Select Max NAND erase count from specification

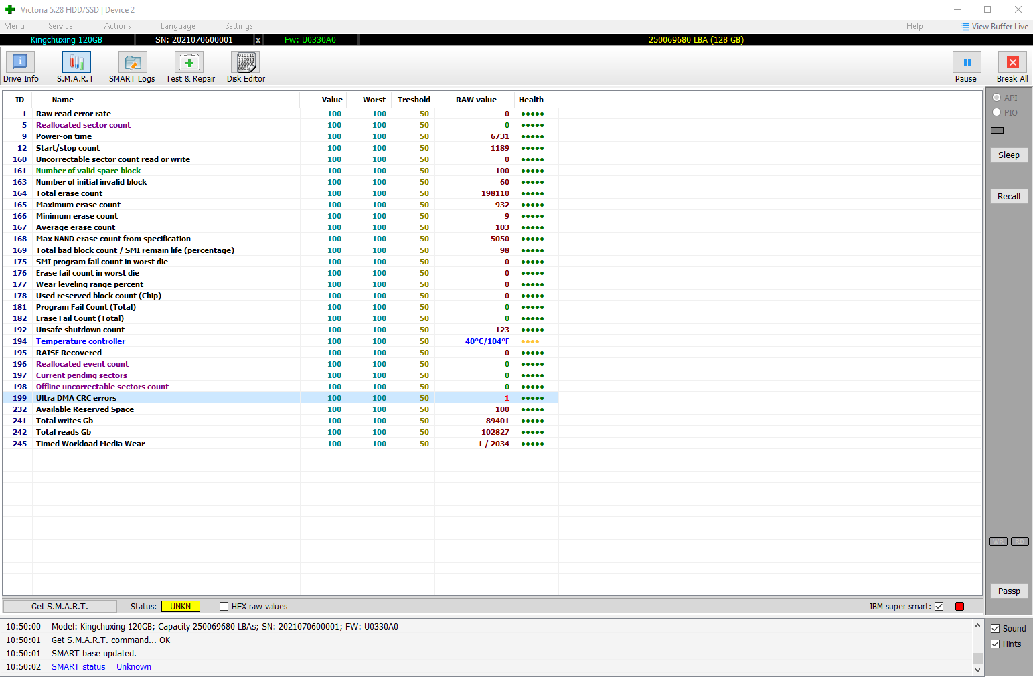pos(281,239)
